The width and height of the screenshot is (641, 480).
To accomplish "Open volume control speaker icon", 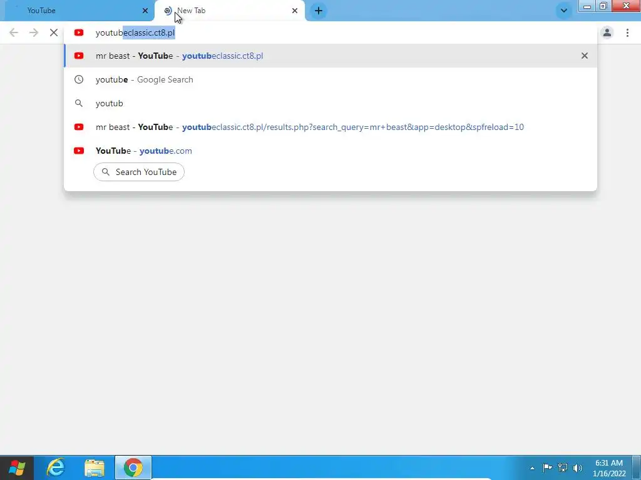I will tap(578, 467).
